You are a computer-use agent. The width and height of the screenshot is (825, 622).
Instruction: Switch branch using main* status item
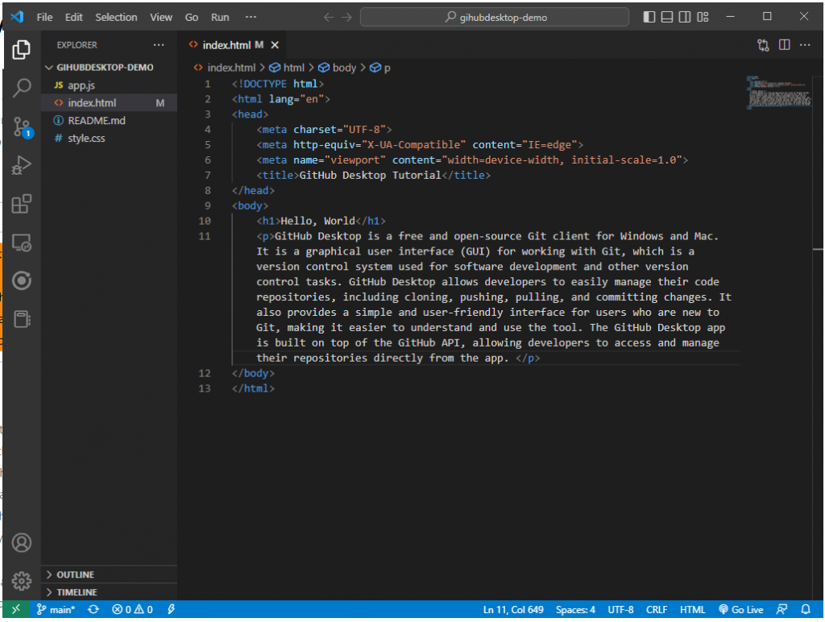[x=56, y=609]
